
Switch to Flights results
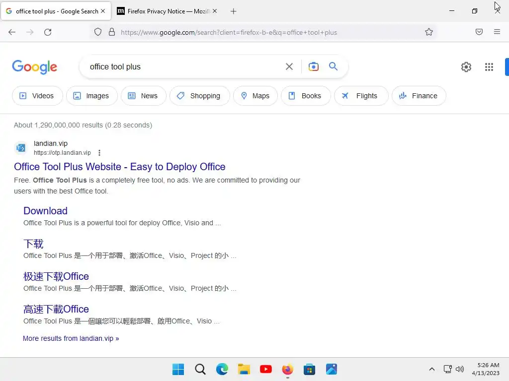click(x=361, y=96)
